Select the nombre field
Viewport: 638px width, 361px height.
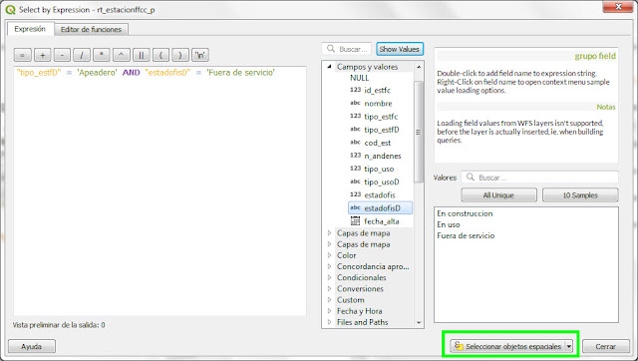click(x=378, y=104)
